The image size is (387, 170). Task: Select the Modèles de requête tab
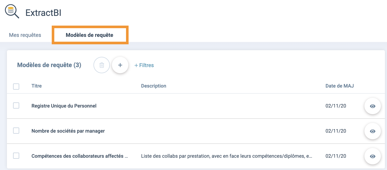pyautogui.click(x=89, y=35)
